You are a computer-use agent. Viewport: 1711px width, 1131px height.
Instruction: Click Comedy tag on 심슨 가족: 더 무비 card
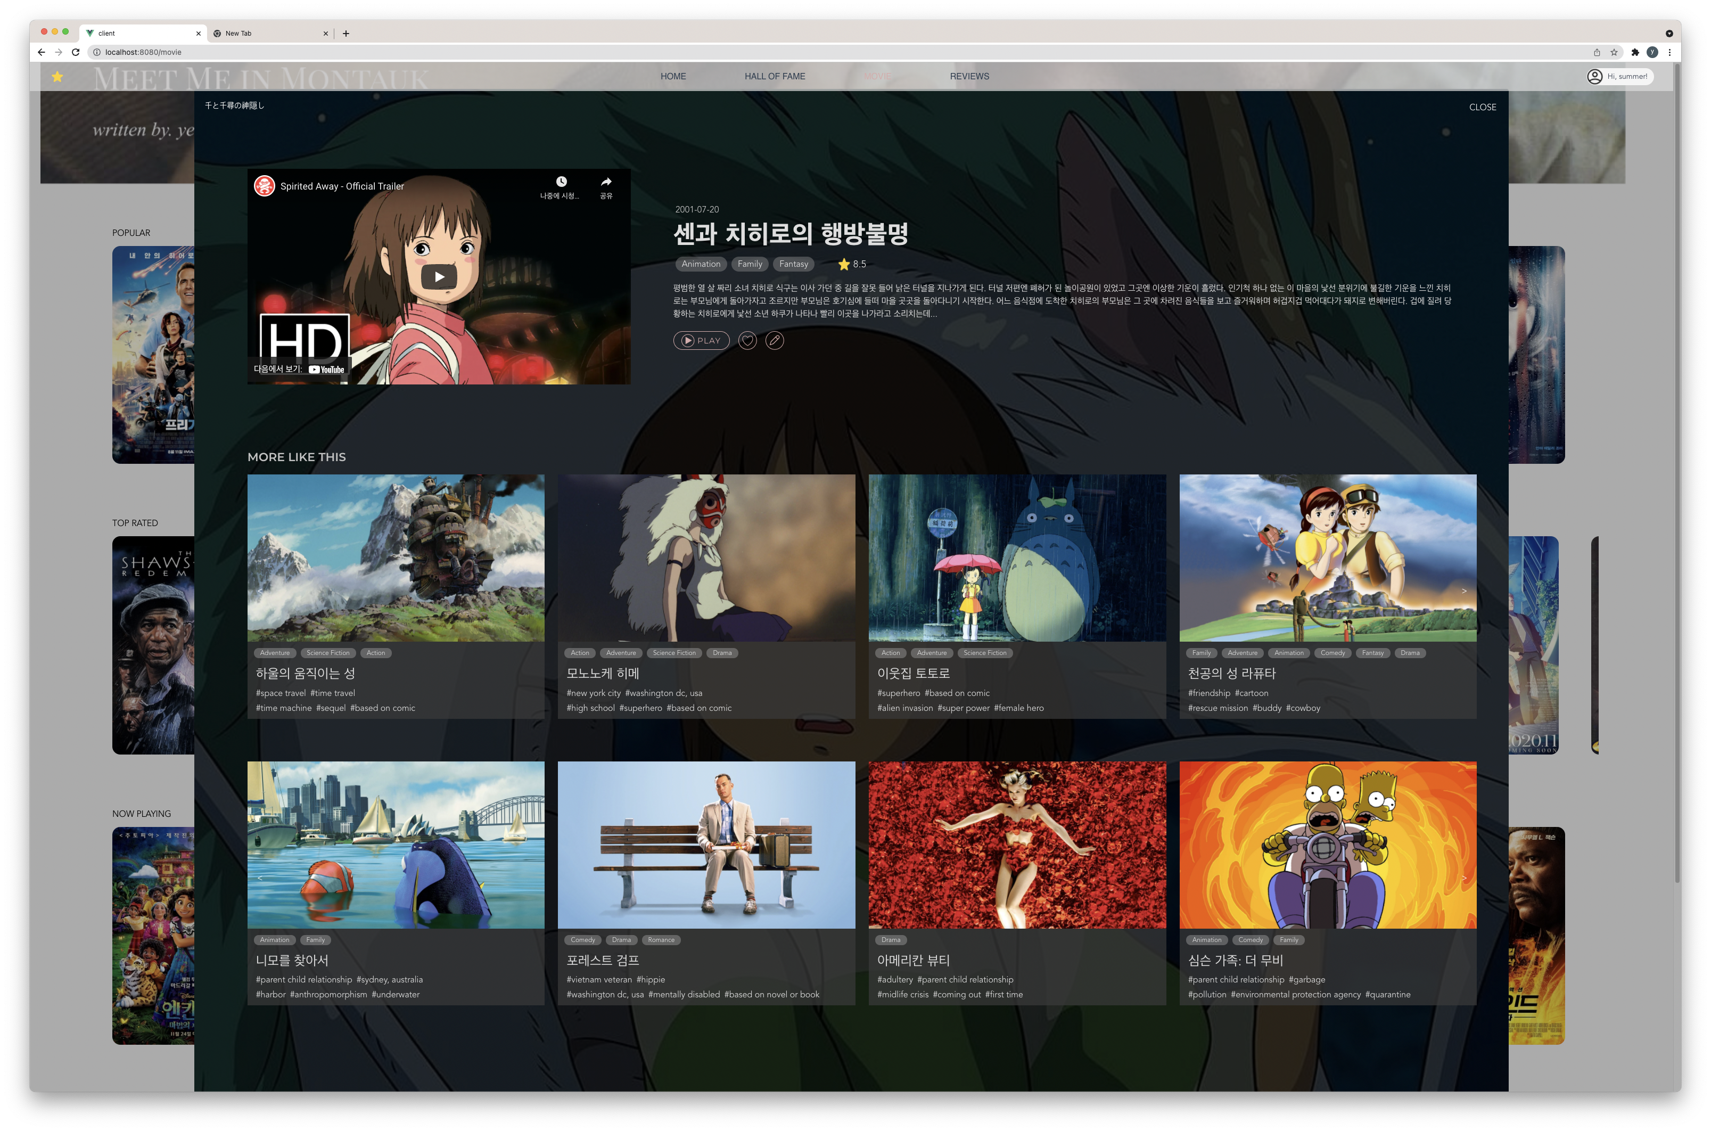pos(1249,940)
